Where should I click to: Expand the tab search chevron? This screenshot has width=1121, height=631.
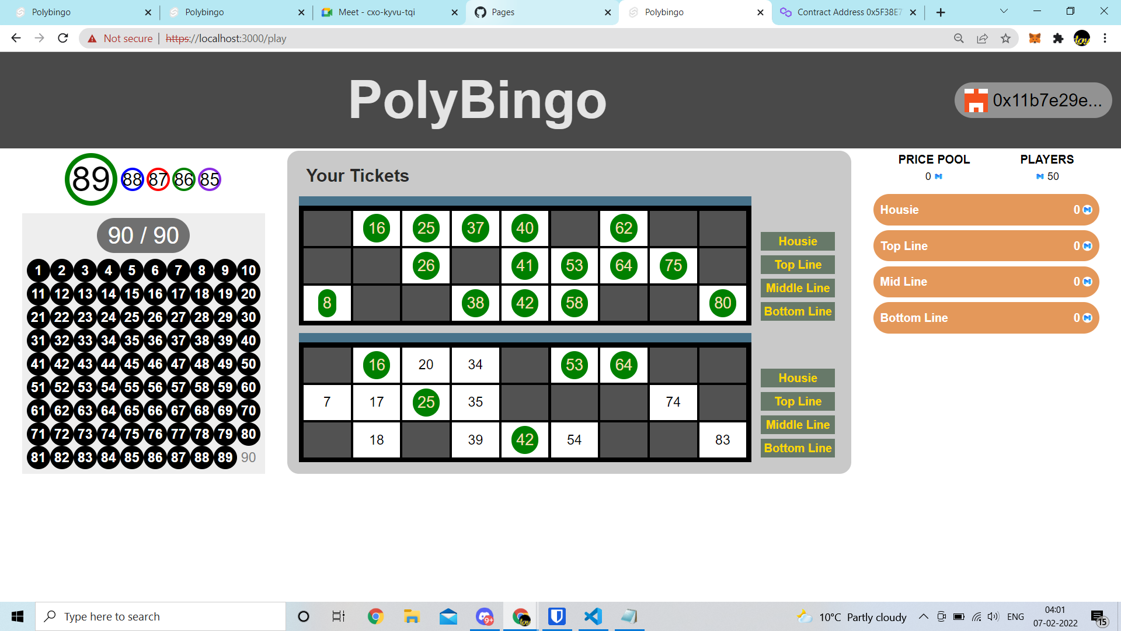(x=1004, y=11)
